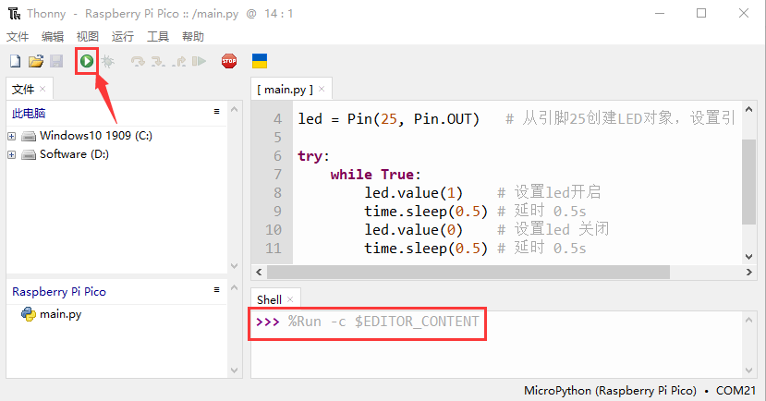Screen dimensions: 766x401
Task: Click the Windows10 1909 (C:) drive icon
Action: (29, 136)
